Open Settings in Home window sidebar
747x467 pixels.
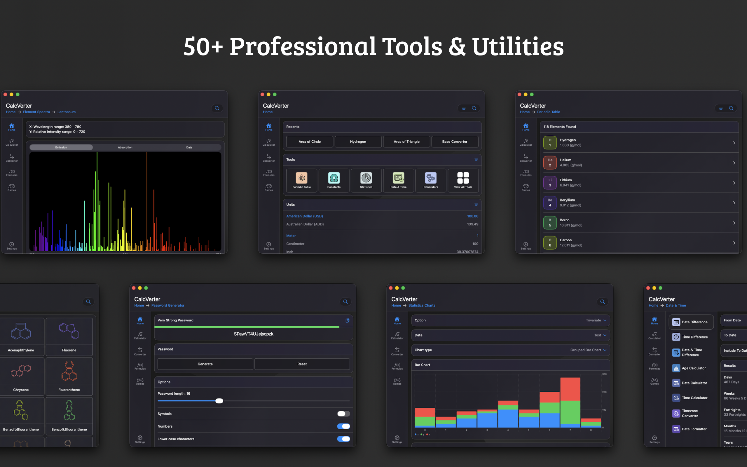click(269, 246)
